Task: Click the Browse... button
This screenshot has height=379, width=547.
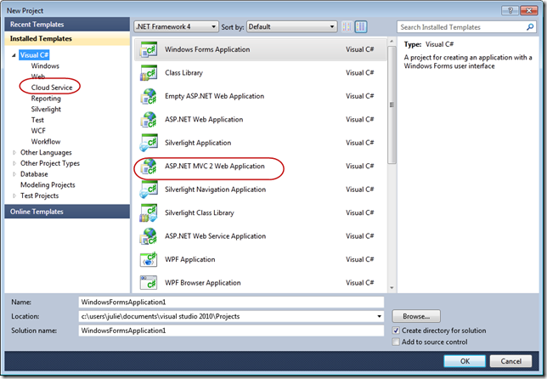Action: (x=416, y=316)
